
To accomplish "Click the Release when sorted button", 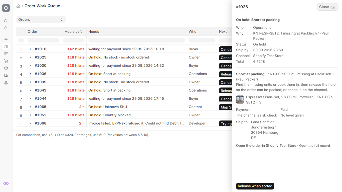I will coord(255,186).
